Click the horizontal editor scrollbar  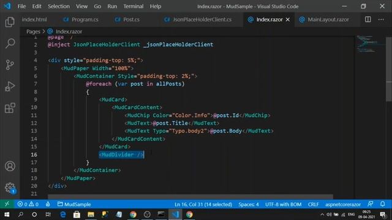[x=190, y=197]
